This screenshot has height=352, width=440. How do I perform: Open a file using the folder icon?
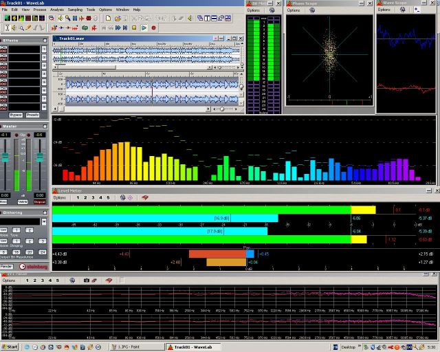[x=118, y=19]
